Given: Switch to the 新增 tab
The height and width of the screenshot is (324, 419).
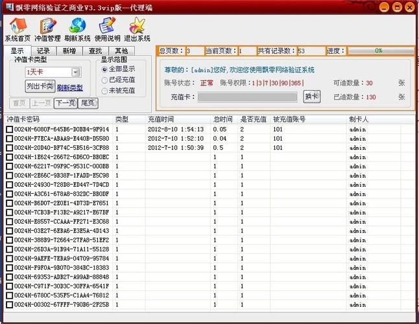Looking at the screenshot, I should (69, 51).
